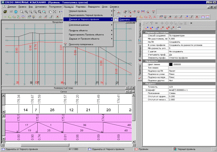Screen dimensions: 217x152
Task: Click Сетки panel header bar
Action: pyautogui.click(x=63, y=92)
